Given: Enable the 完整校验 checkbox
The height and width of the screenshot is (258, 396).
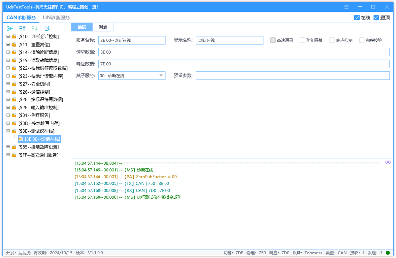Looking at the screenshot, I should click(362, 40).
